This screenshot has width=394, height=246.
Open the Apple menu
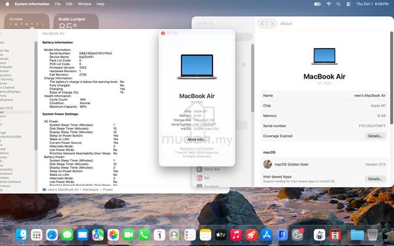7,4
